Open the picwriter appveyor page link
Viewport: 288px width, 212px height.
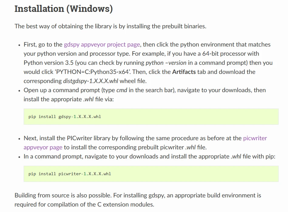point(255,138)
